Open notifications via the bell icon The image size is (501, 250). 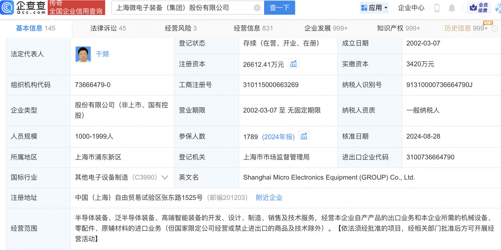tap(452, 8)
